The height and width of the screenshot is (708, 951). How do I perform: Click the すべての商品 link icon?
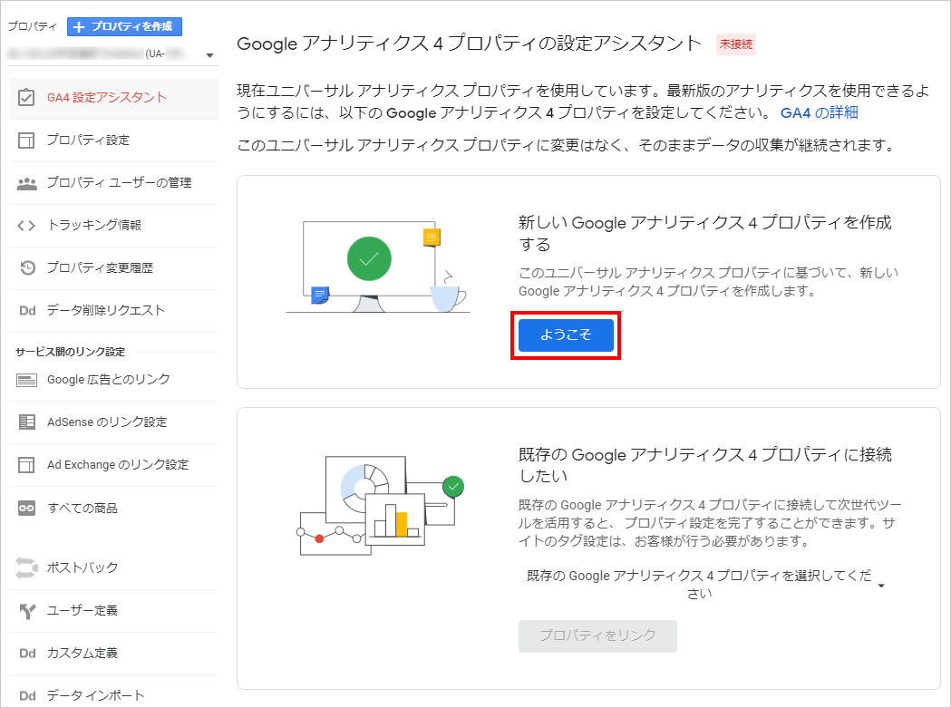pos(26,509)
